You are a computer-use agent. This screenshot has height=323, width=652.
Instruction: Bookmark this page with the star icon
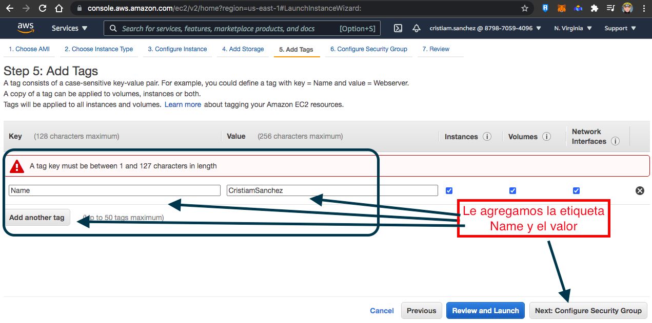525,8
